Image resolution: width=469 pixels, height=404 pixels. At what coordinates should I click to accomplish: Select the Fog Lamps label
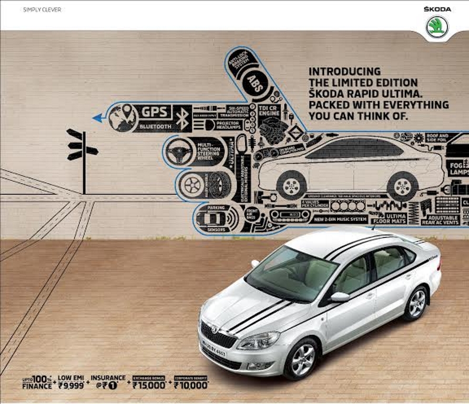pyautogui.click(x=458, y=168)
